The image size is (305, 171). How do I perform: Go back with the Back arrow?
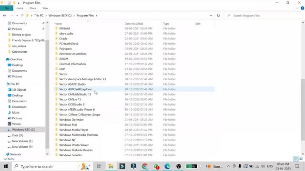point(5,16)
